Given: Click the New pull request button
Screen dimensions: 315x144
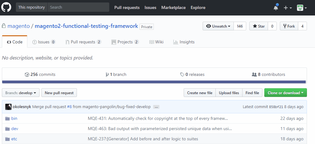Looking at the screenshot, I should 59,93.
